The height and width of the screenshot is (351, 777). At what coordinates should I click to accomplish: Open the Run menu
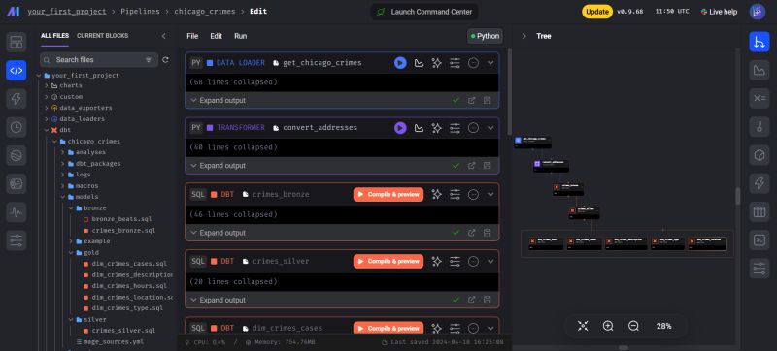pyautogui.click(x=240, y=36)
